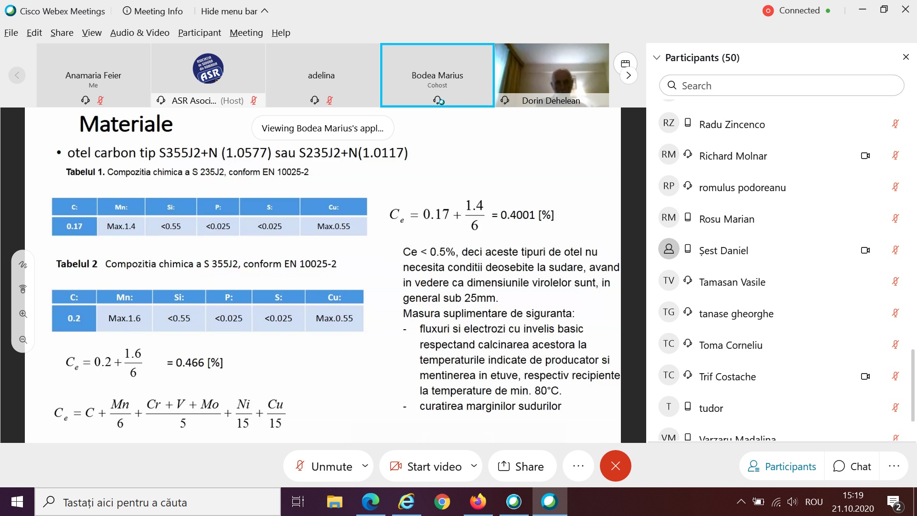
Task: Open the Audio & Video menu
Action: 139,32
